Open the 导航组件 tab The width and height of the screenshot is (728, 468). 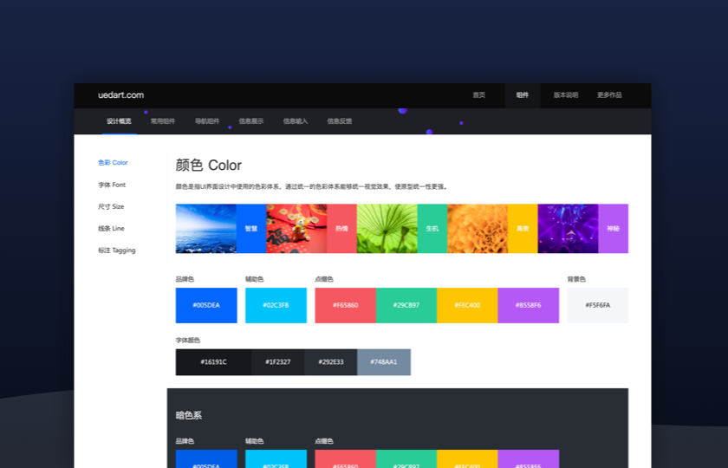(207, 121)
